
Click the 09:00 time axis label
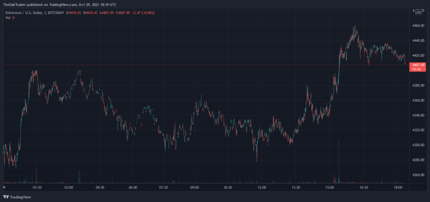[x=195, y=187]
